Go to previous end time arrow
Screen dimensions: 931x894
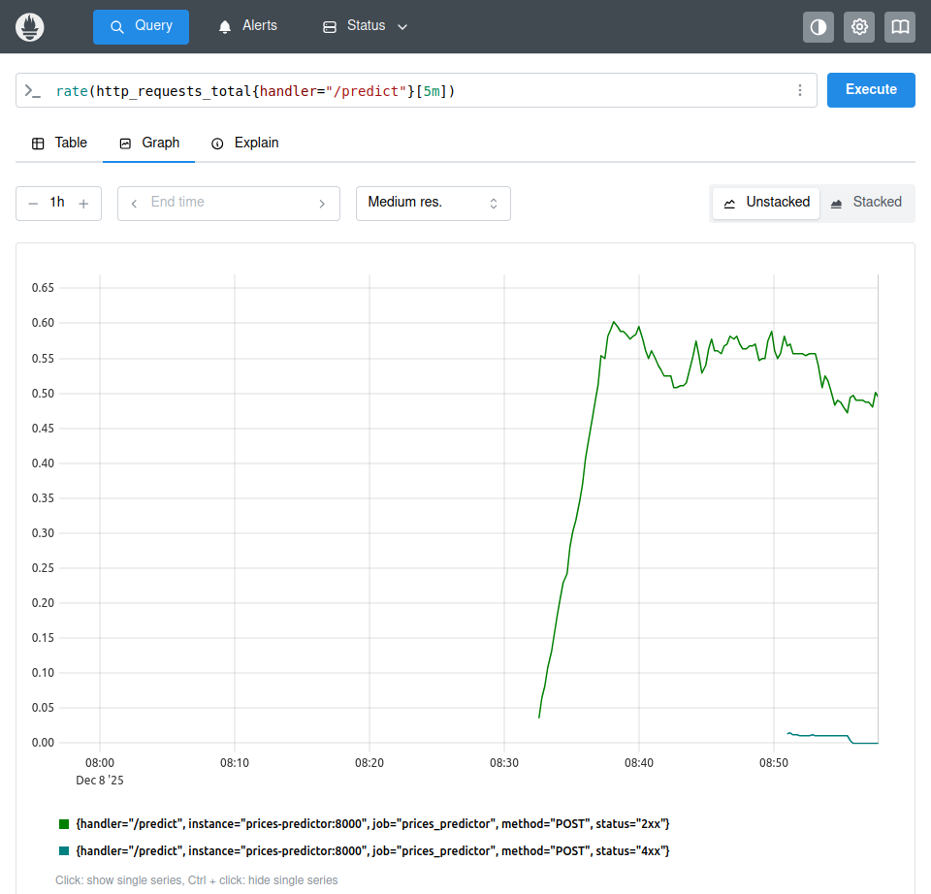click(x=134, y=204)
